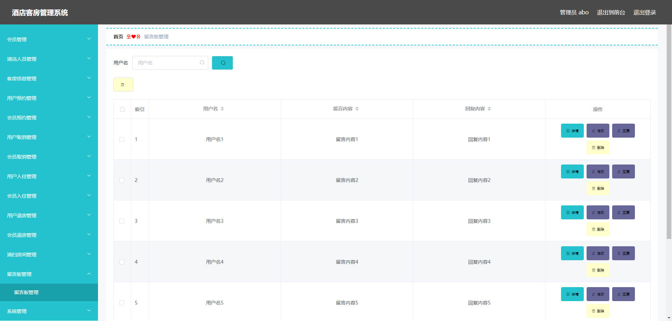Click 退出到前台 in the header
Screen dimensions: 672x321
click(611, 12)
